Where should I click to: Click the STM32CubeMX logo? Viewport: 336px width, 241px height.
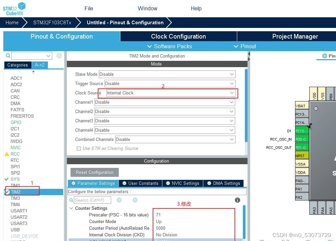(14, 9)
